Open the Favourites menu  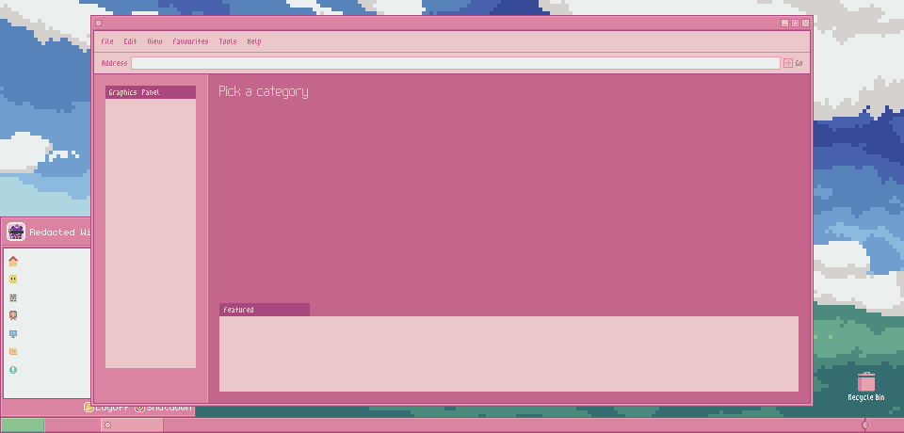click(190, 41)
